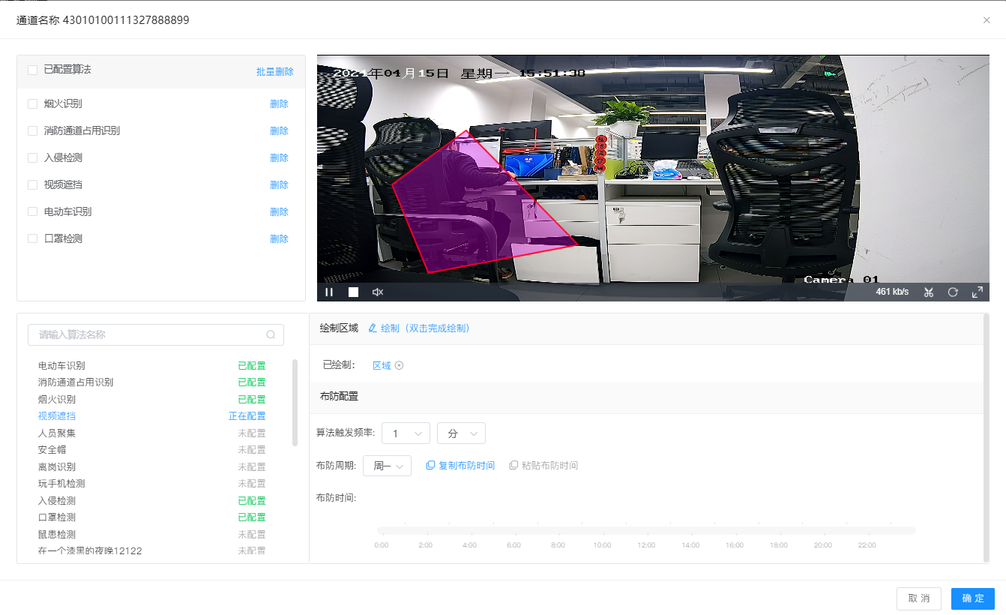
Task: Click the 布防时间 timeline bar at 12:00
Action: [x=646, y=531]
